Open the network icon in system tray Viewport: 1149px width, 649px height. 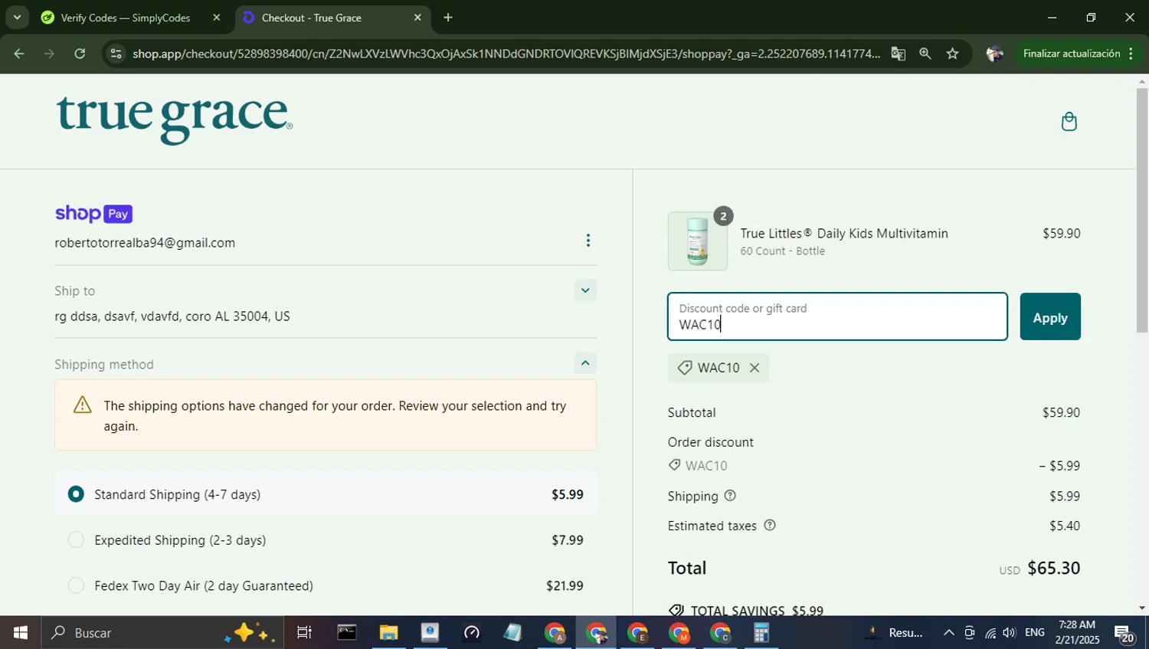click(x=990, y=633)
